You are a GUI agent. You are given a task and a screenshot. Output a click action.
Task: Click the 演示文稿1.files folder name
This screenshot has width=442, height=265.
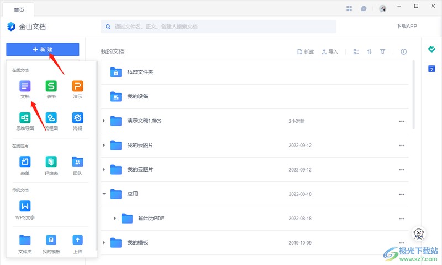[x=144, y=121]
